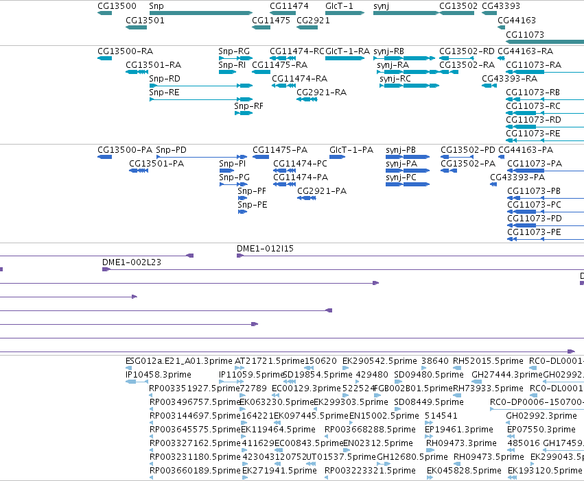Click the CG13500 gene label
This screenshot has height=481, width=584.
point(117,6)
